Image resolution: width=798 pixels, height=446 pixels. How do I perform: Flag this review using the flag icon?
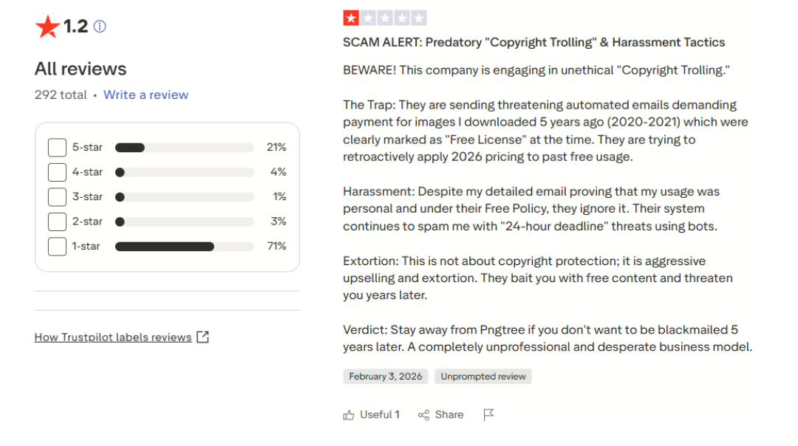488,415
